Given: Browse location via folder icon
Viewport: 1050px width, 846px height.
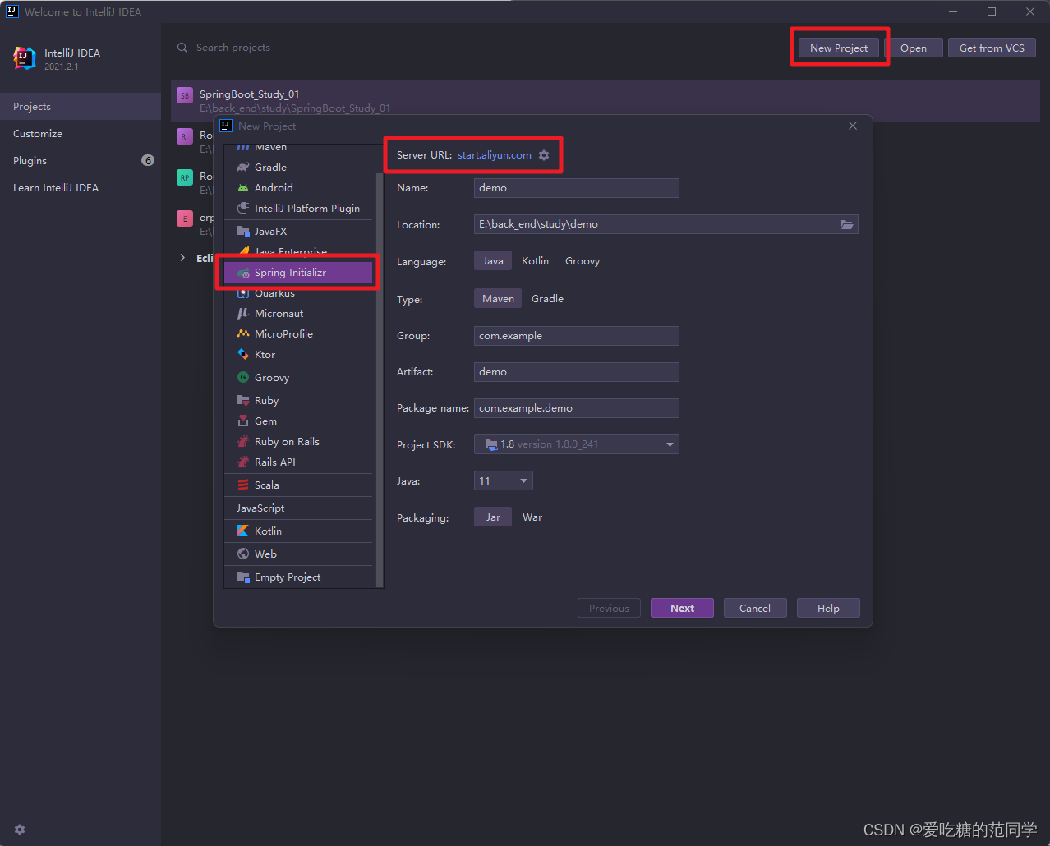Looking at the screenshot, I should (x=847, y=224).
